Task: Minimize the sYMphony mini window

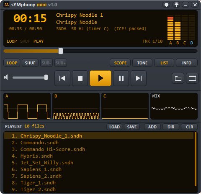Action: coord(186,5)
